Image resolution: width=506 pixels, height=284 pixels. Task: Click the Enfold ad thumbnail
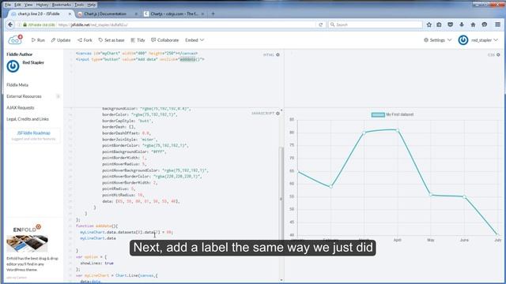click(27, 243)
